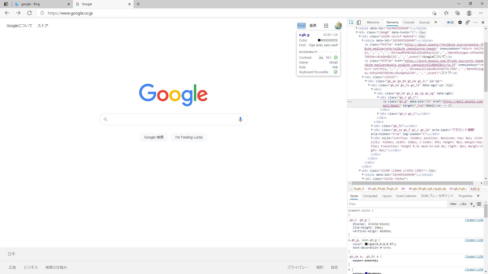Toggle device emulation icon in DevTools
Image resolution: width=488 pixels, height=274 pixels.
pos(359,22)
